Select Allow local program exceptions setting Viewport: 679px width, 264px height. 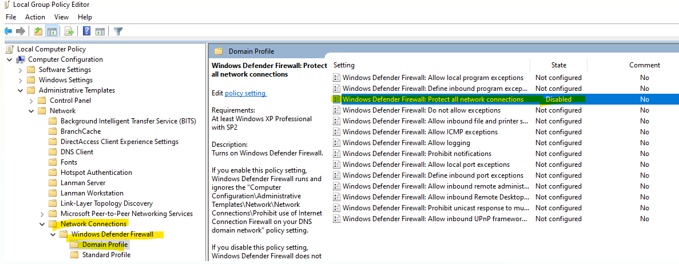pos(433,78)
